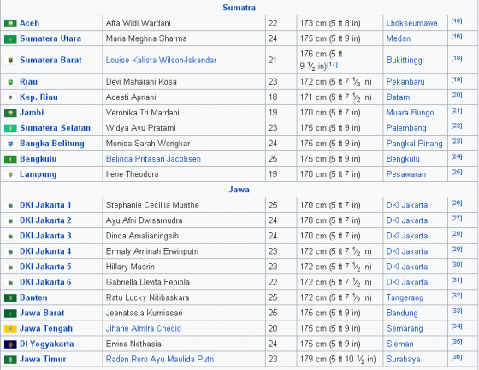Viewport: 479px width, 370px height.
Task: Click the Aceh province flag icon
Action: [x=10, y=24]
